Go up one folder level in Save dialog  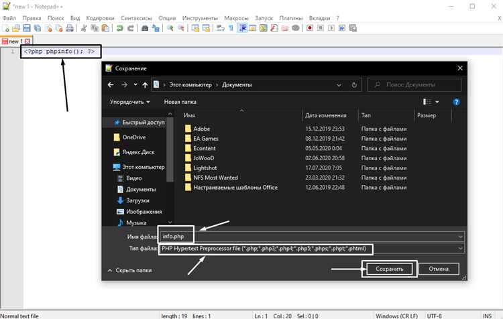point(145,85)
